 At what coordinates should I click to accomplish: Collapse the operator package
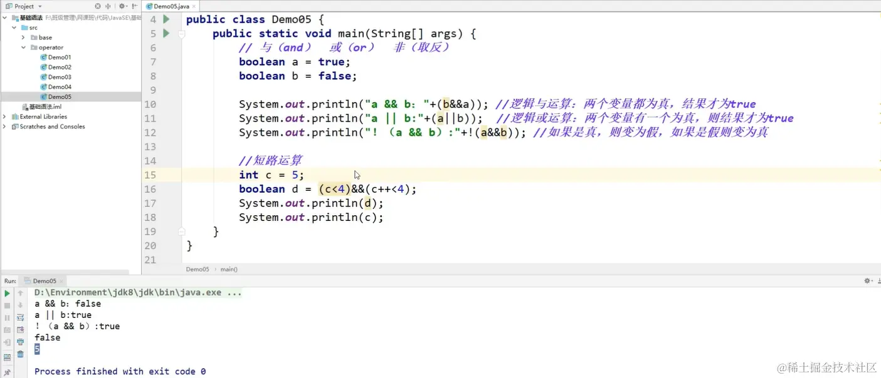[x=24, y=48]
